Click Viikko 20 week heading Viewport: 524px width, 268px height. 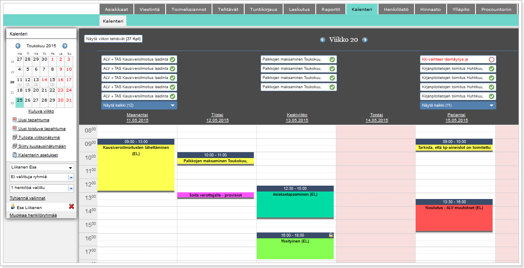(344, 40)
